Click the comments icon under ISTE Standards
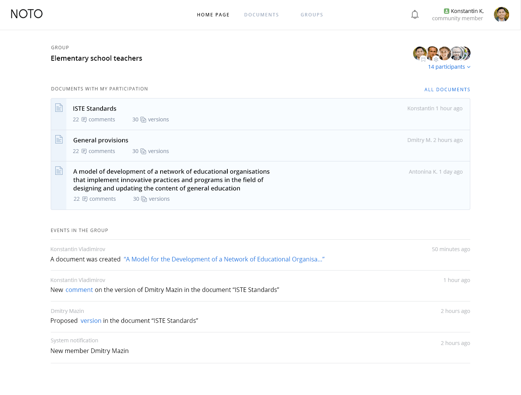The image size is (521, 395). (84, 120)
